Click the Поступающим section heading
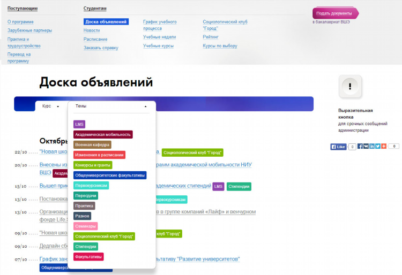 point(23,9)
